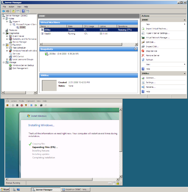
Task: Open the Help menu in Server Manager
Action: tap(26, 7)
